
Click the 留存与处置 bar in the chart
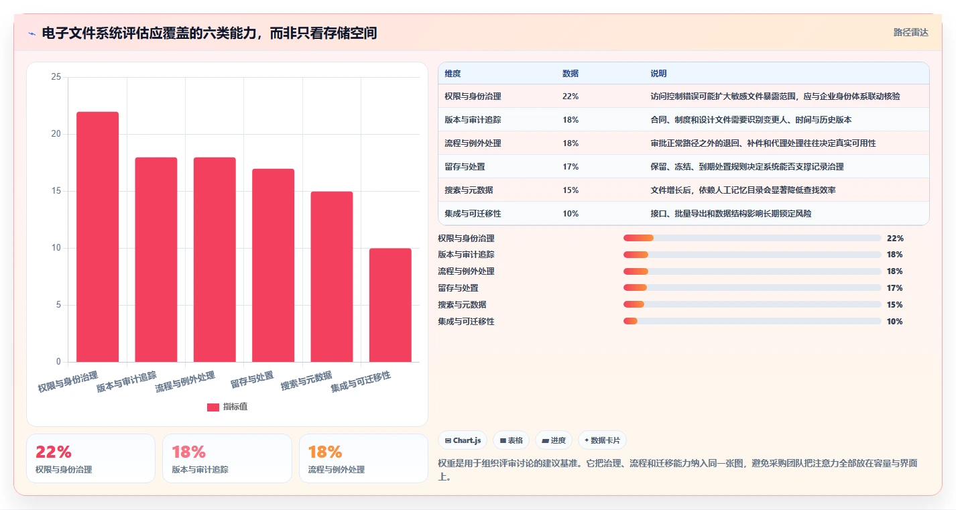(273, 265)
